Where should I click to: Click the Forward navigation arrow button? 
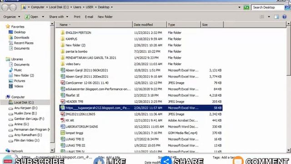[13, 7]
